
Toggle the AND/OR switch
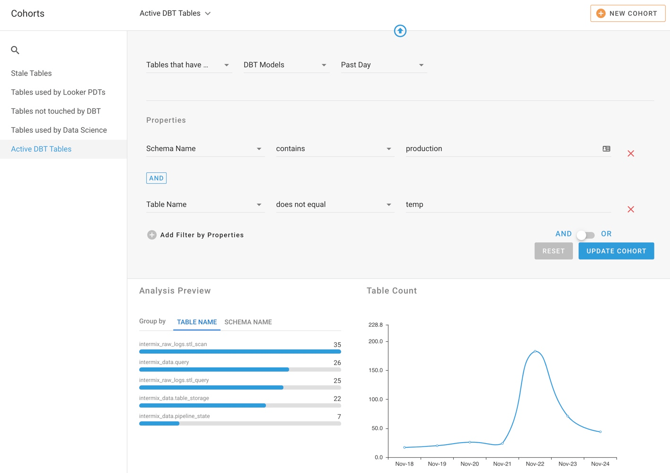(x=586, y=235)
